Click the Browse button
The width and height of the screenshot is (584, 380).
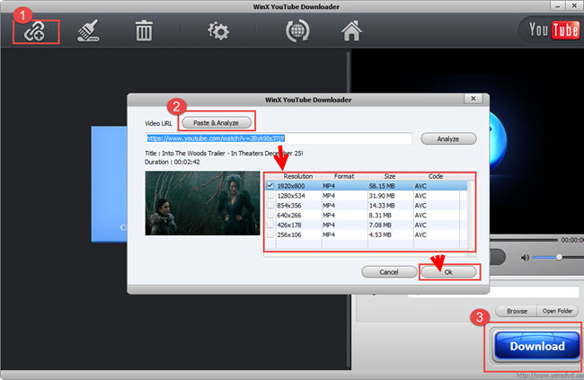[x=517, y=311]
